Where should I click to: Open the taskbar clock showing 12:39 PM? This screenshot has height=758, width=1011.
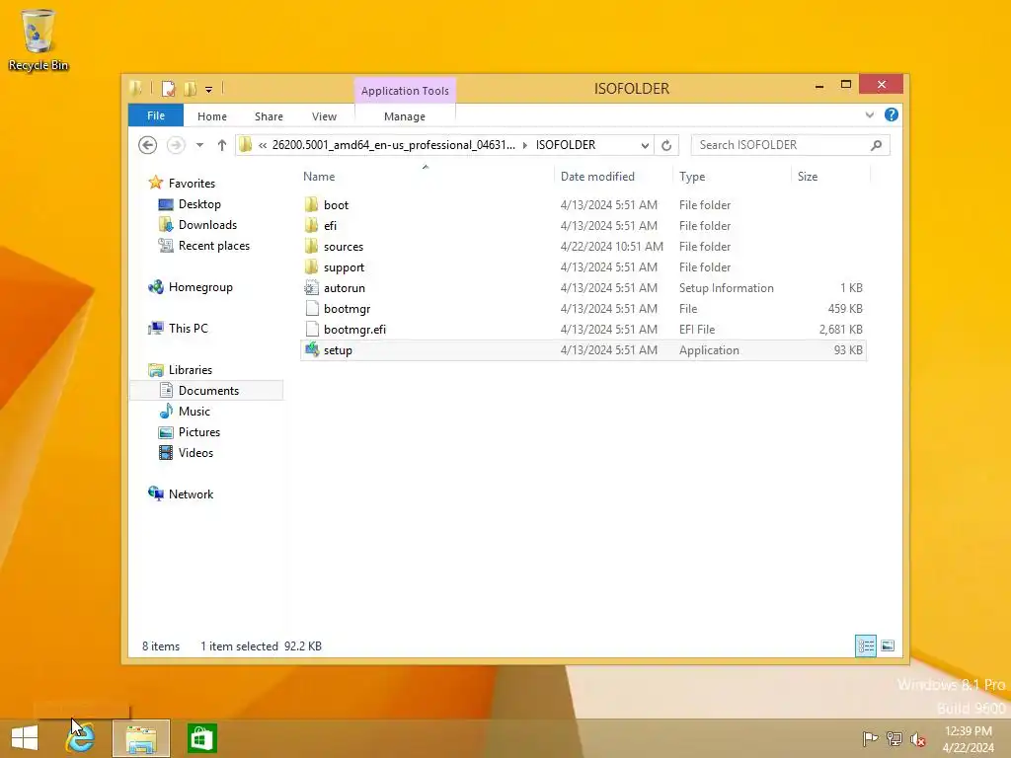pyautogui.click(x=968, y=738)
